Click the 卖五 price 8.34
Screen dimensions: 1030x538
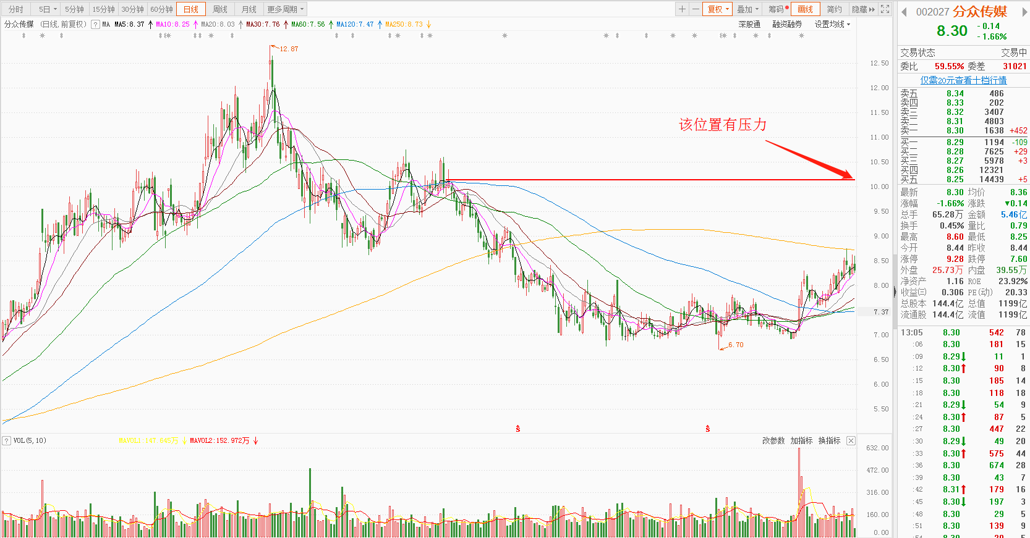click(955, 94)
